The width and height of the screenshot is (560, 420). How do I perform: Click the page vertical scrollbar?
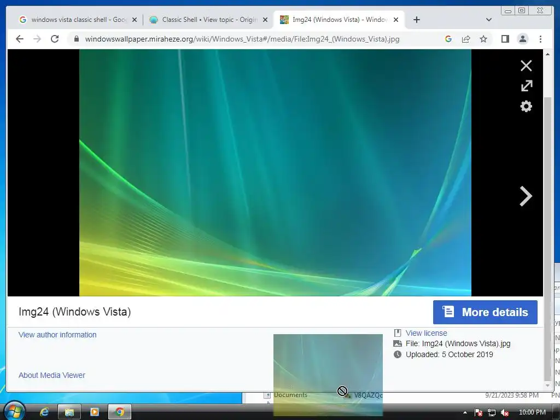click(x=547, y=238)
